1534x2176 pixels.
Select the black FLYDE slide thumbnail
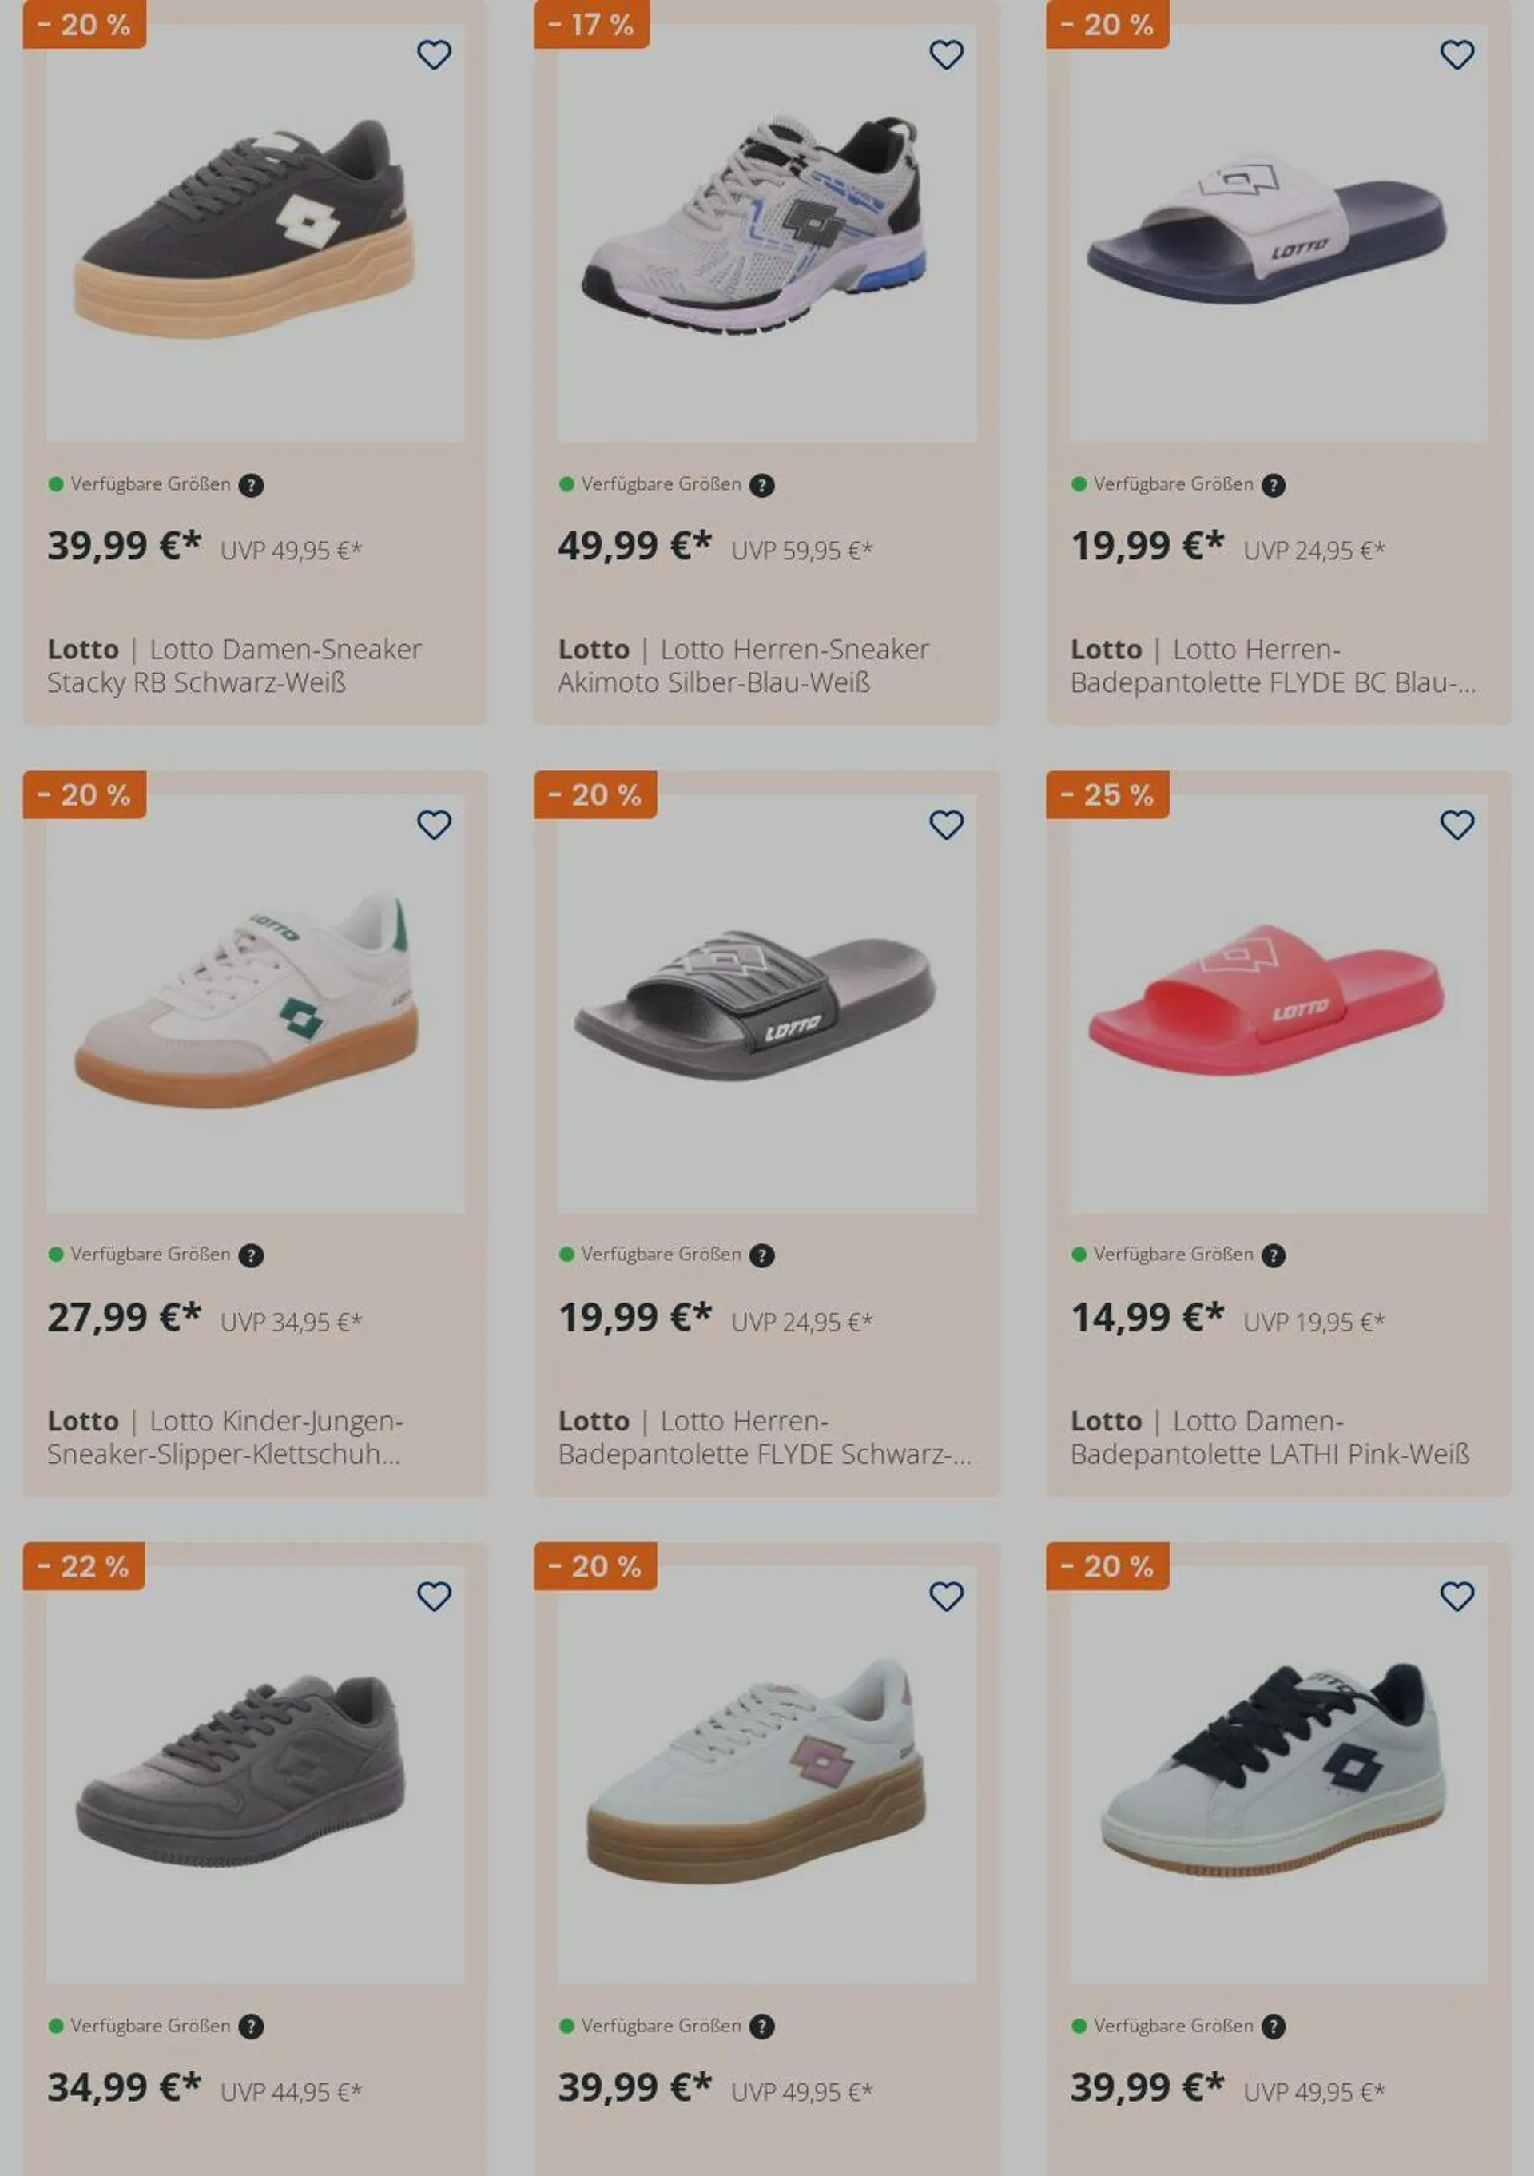766,1004
